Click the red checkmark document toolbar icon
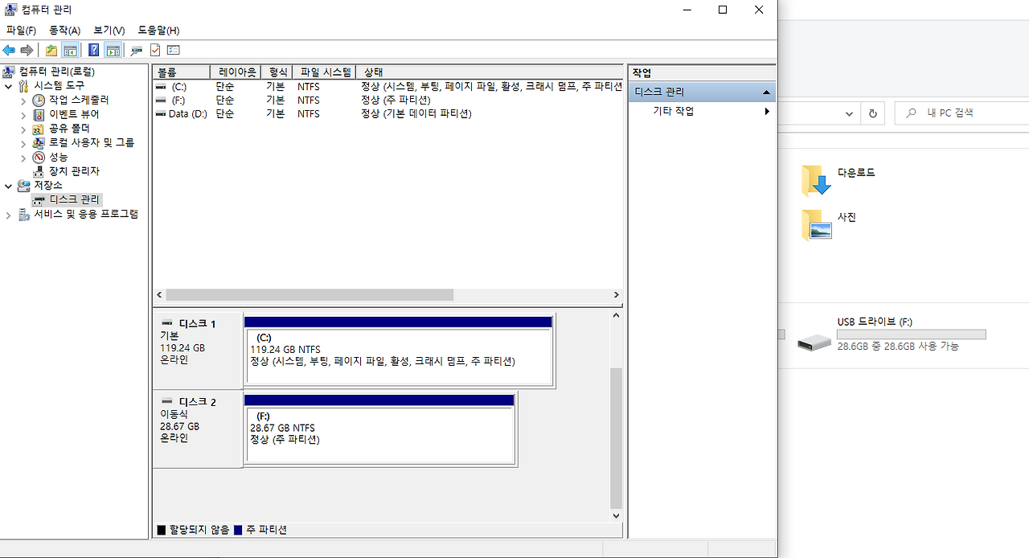The image size is (1029, 558). pos(155,50)
